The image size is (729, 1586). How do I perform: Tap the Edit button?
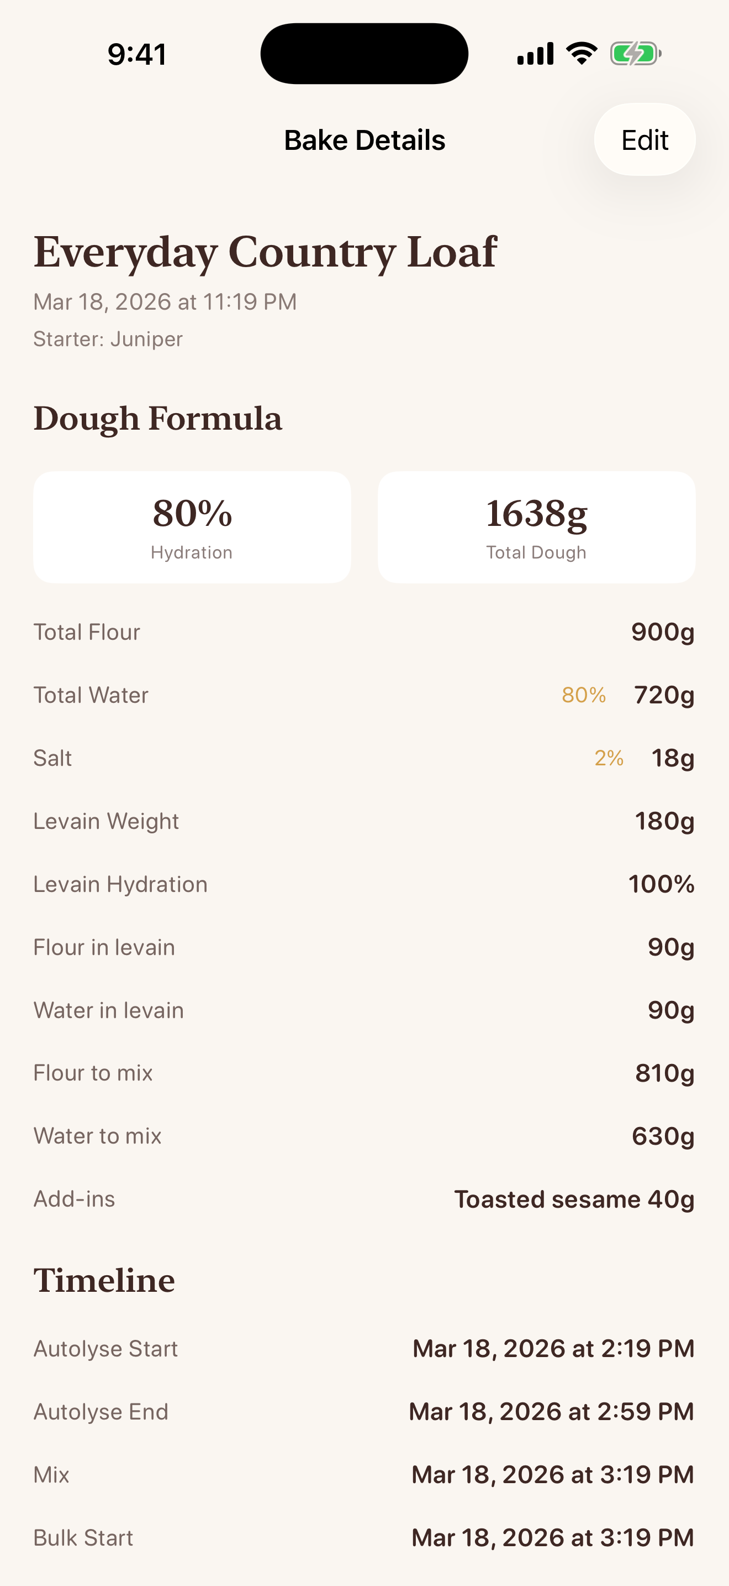click(x=644, y=140)
